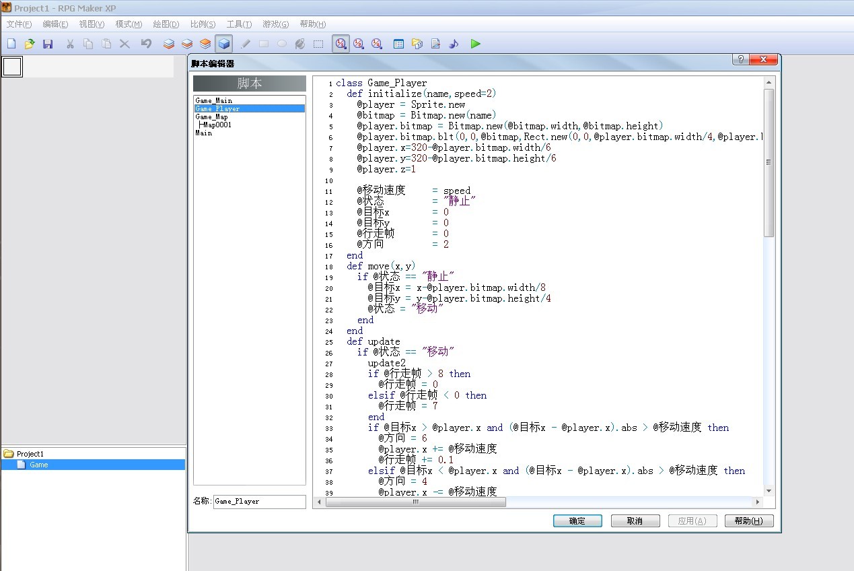Confirm with the 确定 button
Image resolution: width=854 pixels, height=571 pixels.
[577, 521]
